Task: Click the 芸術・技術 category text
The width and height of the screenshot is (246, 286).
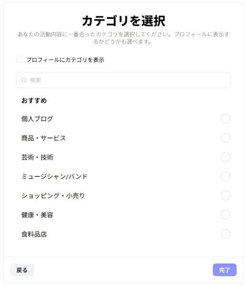Action: point(37,157)
